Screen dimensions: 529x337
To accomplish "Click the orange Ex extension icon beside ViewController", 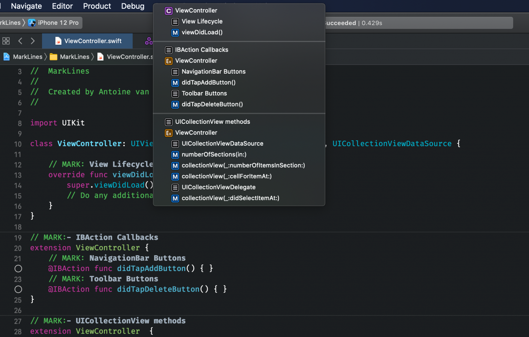I will [168, 61].
